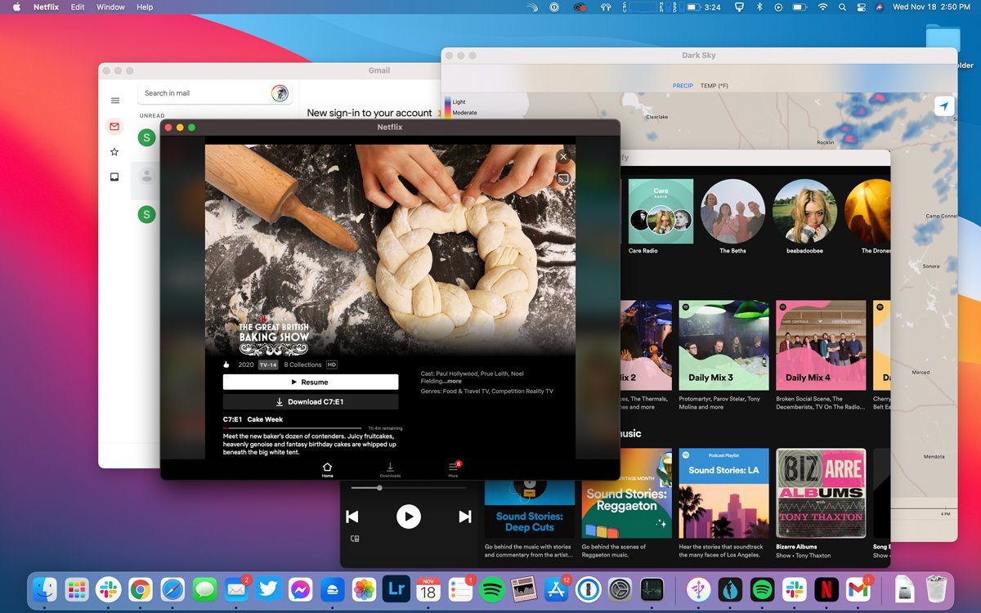Open Sound Stories: Deep Cuts playlist
Viewport: 981px width, 613px height.
pos(530,508)
